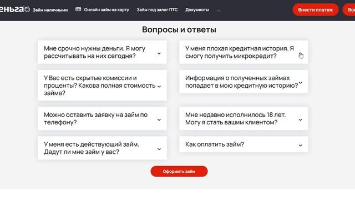Click the wallet icon beside Займ наличными

(27, 9)
